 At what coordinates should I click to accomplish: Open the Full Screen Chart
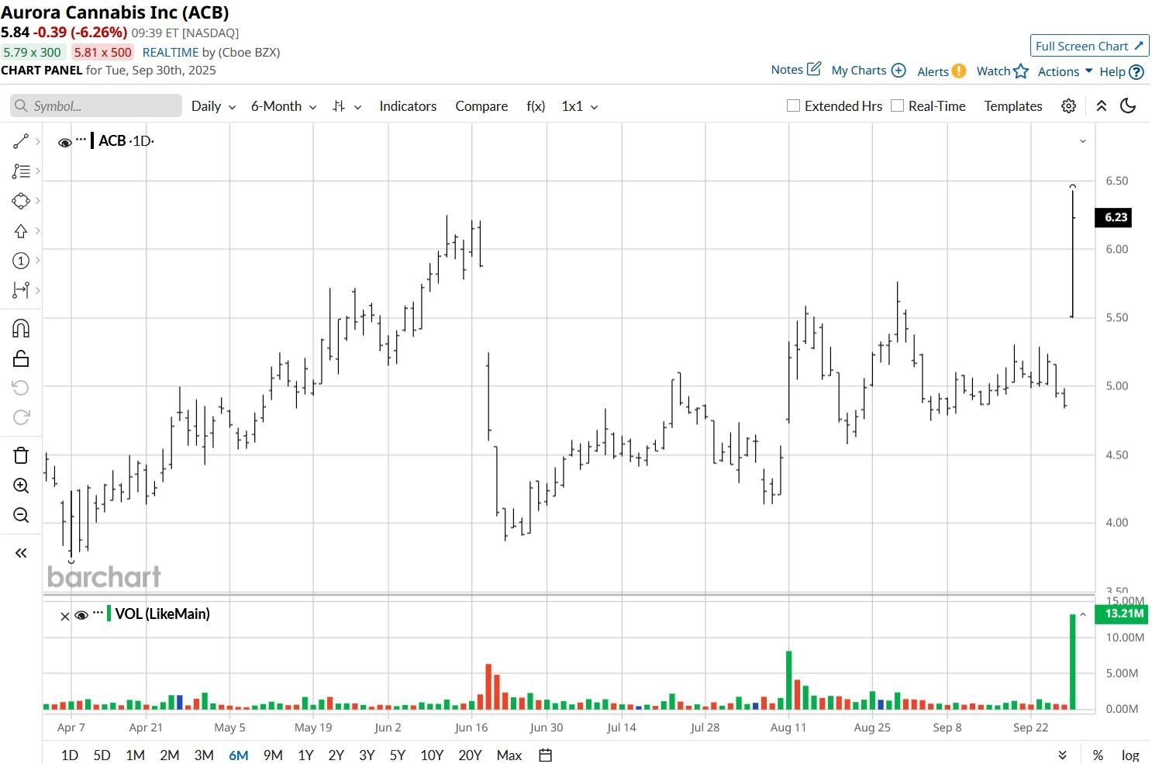[x=1089, y=46]
